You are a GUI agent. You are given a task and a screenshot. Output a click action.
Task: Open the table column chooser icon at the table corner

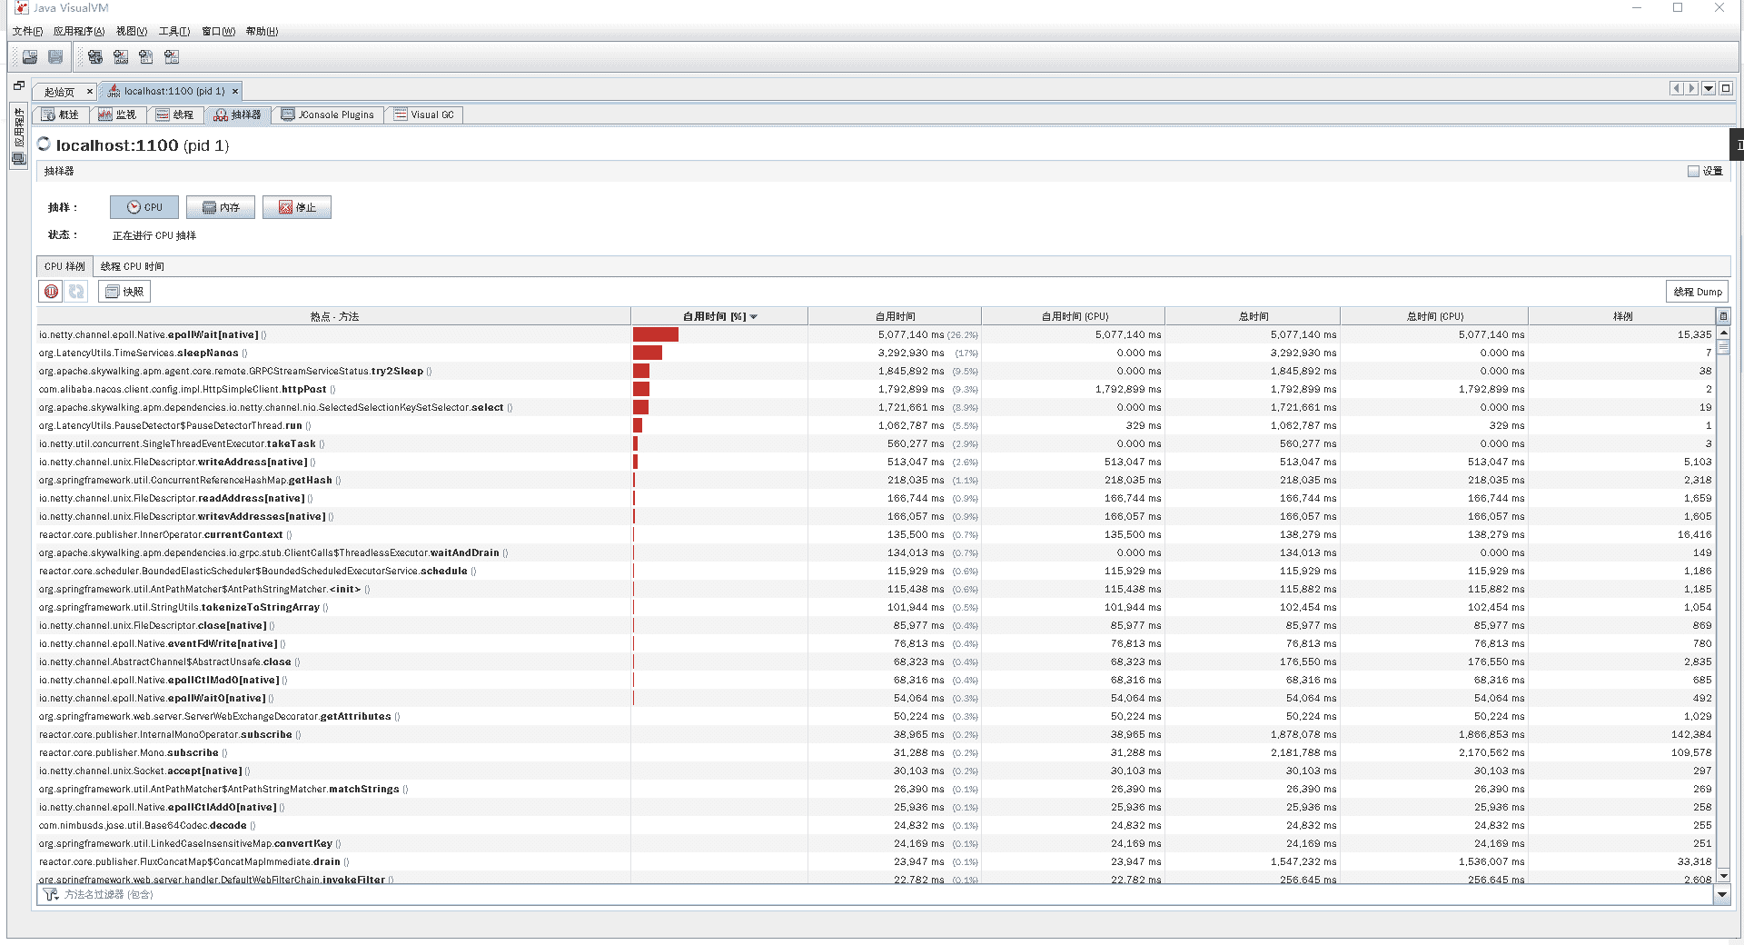coord(1723,316)
